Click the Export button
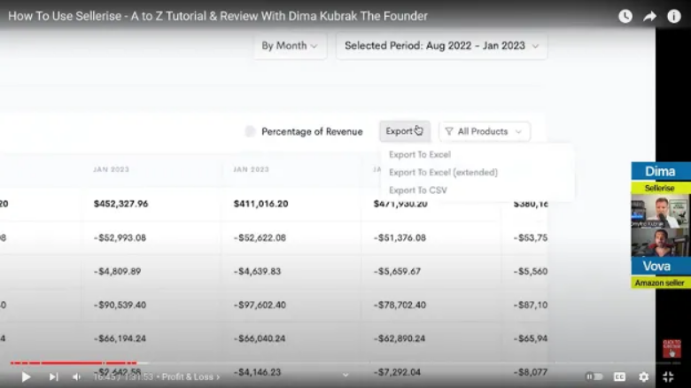The height and width of the screenshot is (388, 691). click(405, 131)
